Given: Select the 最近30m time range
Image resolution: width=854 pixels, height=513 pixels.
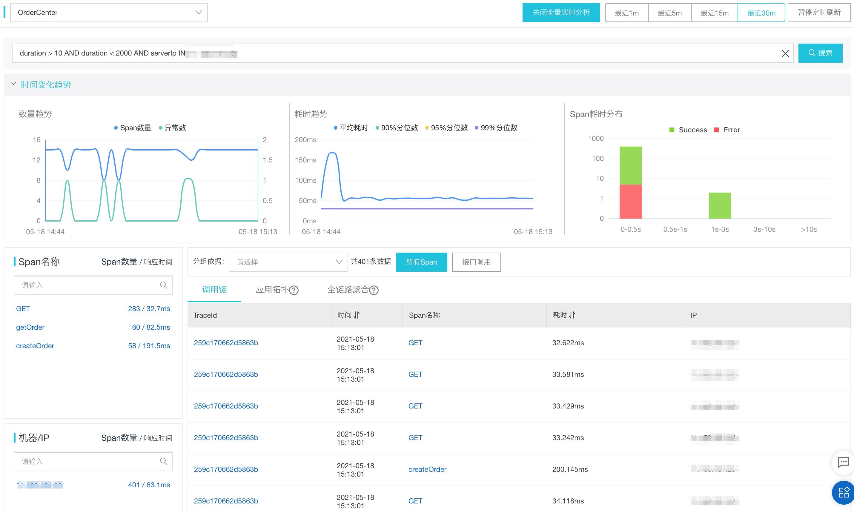Looking at the screenshot, I should click(761, 13).
